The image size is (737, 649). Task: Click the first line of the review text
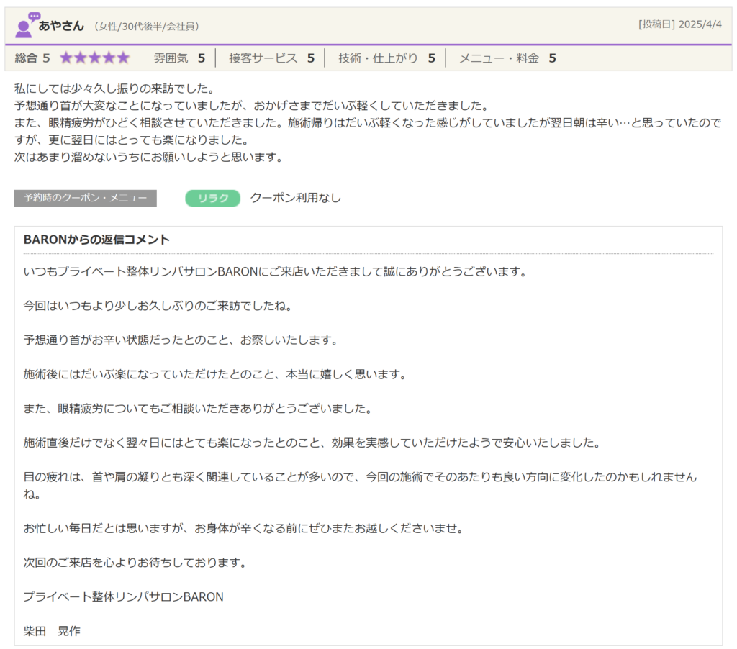click(x=114, y=89)
